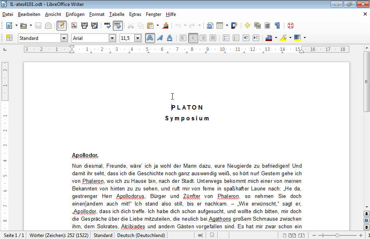Image resolution: width=370 pixels, height=239 pixels.
Task: Open language setting Deutsch (Deutschland)
Action: [141, 235]
